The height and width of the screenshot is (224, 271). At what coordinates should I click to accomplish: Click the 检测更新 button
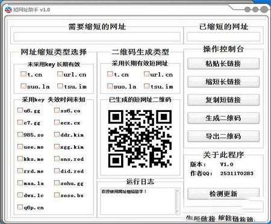pyautogui.click(x=223, y=194)
